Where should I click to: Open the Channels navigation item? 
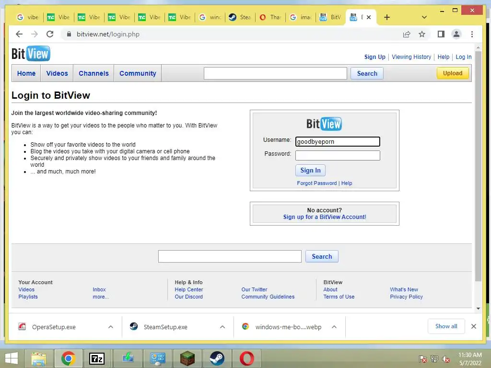click(x=94, y=73)
